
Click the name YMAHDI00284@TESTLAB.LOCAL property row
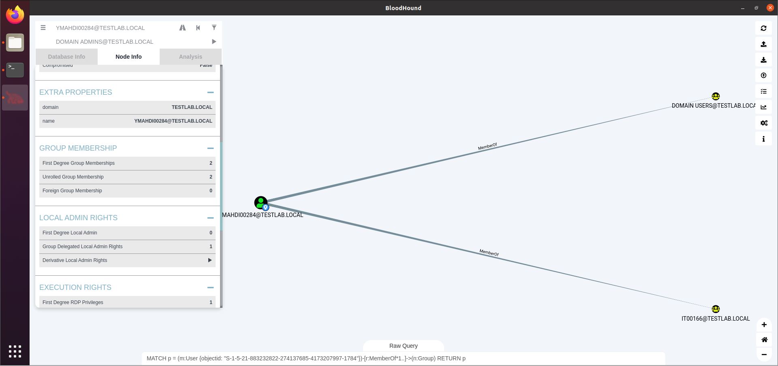[x=127, y=121]
